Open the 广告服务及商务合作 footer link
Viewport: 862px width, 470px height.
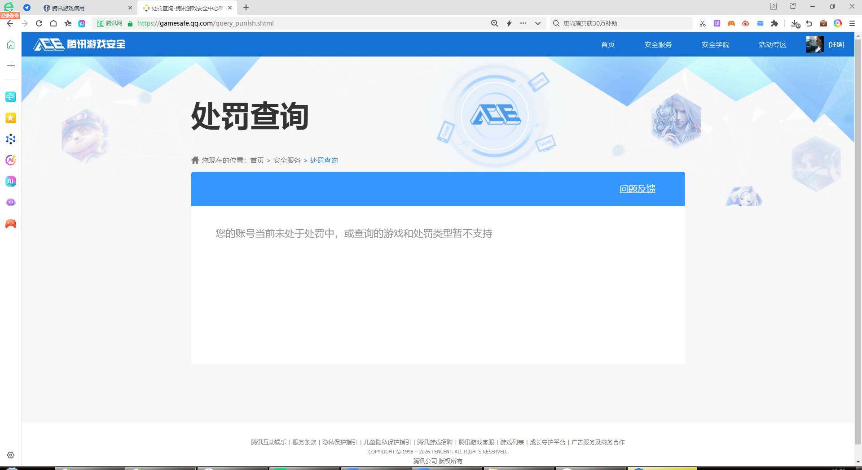(x=598, y=442)
